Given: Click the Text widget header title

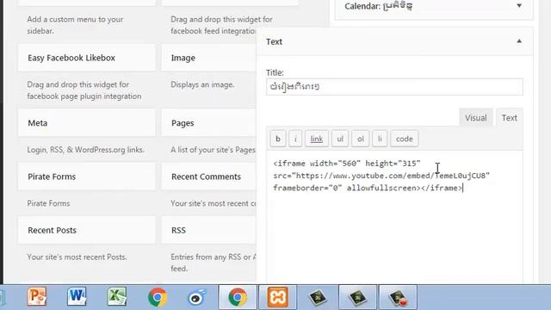Looking at the screenshot, I should (274, 41).
